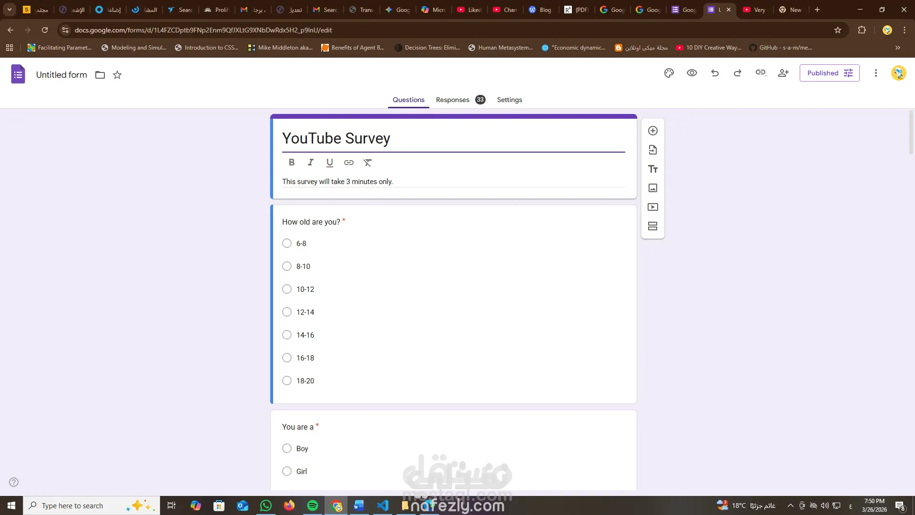Show hidden system tray icons
Viewport: 915px width, 515px height.
[x=790, y=505]
